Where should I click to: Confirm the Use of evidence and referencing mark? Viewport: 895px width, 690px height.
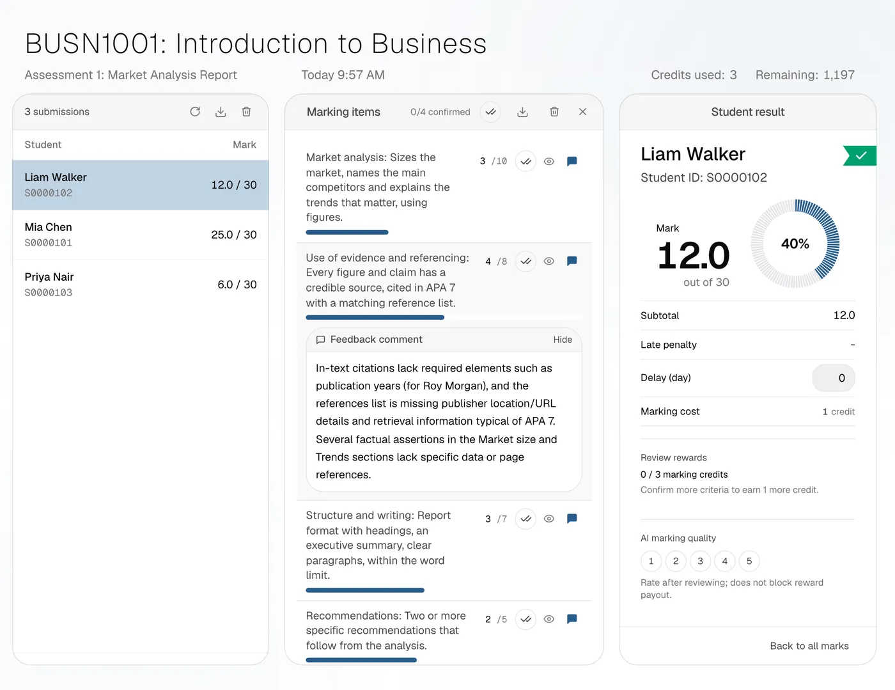pyautogui.click(x=525, y=261)
